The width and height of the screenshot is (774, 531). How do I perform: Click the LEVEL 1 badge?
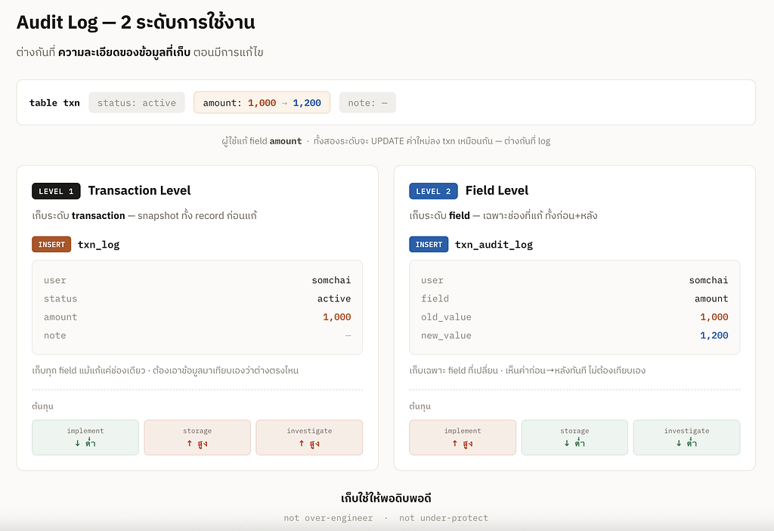[x=56, y=191]
